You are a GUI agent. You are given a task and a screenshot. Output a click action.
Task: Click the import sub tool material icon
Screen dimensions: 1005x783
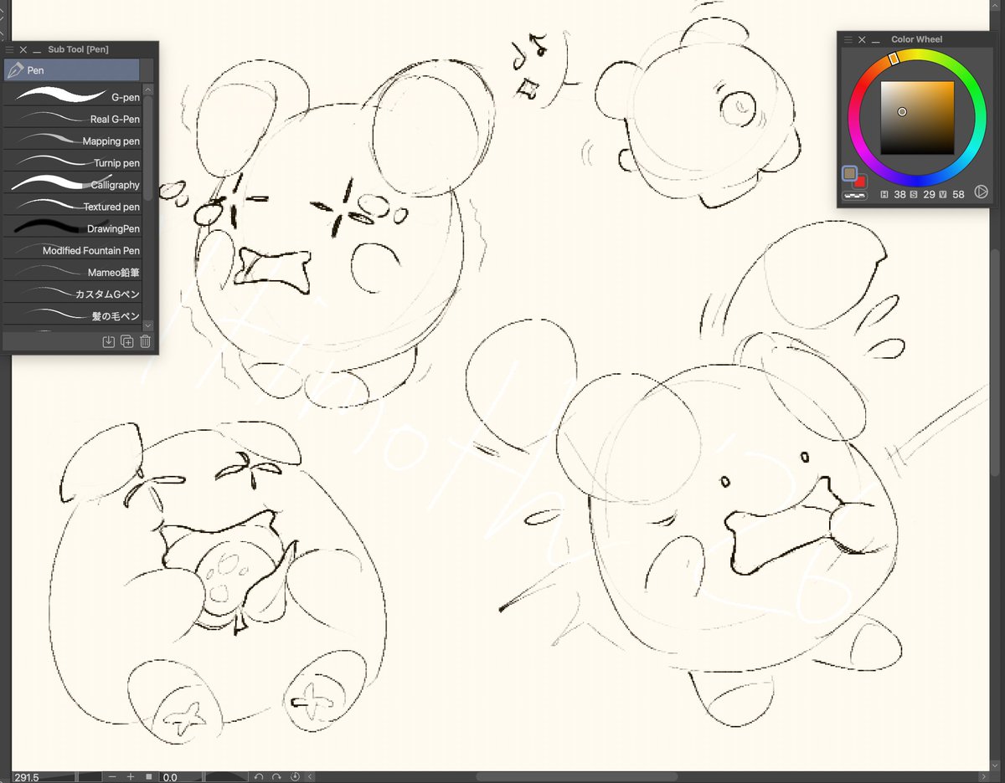(x=108, y=341)
